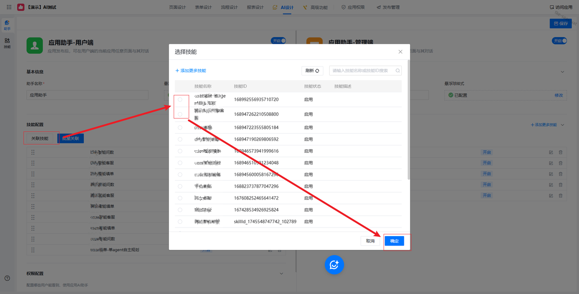Screen dimensions: 579x294
Task: Collapse the 基本信息 section chevron
Action: [x=563, y=72]
